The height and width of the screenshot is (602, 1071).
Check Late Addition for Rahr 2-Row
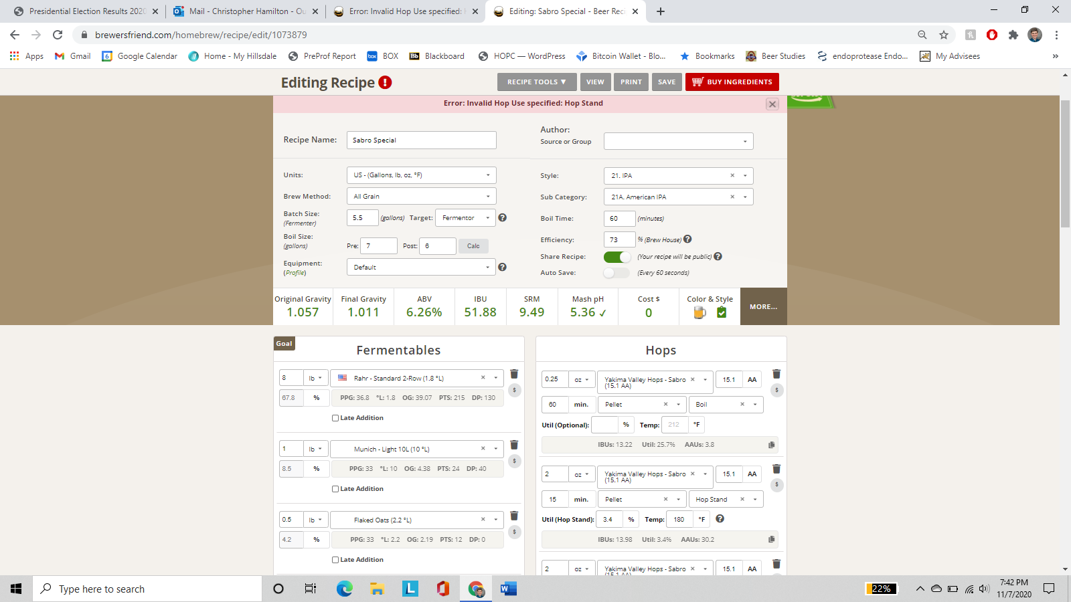(x=335, y=418)
